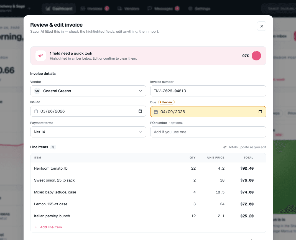Edit the Italian parsley quantity 12
The width and height of the screenshot is (296, 240).
click(193, 216)
